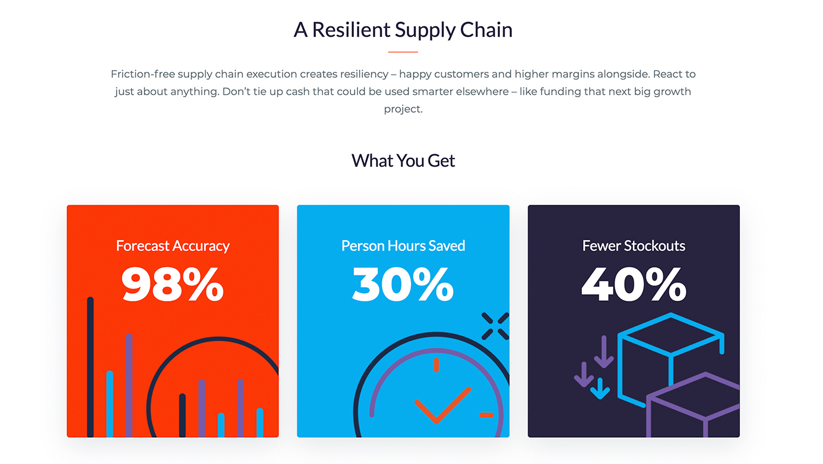Click the tall dark bar in the orange card's chart
The image size is (823, 464).
pyautogui.click(x=90, y=367)
